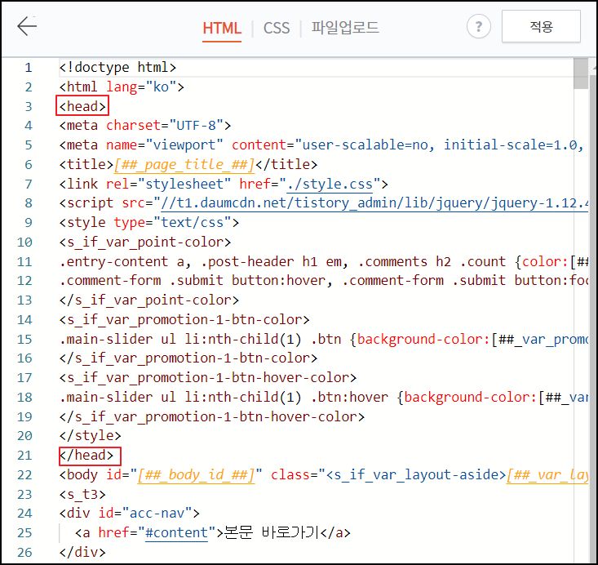This screenshot has width=598, height=565.
Task: Click the closing </s_if_var_point-color> tag
Action: [x=149, y=300]
